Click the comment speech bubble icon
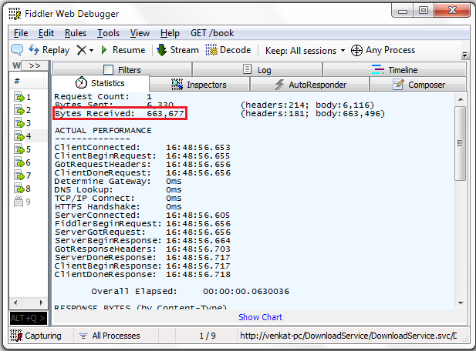 click(x=17, y=50)
